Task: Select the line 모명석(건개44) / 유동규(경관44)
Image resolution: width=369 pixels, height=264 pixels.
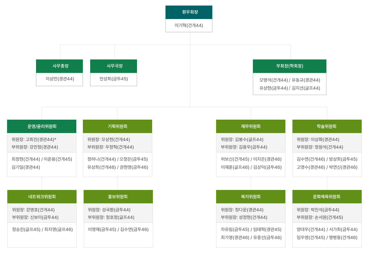Action: [290, 80]
